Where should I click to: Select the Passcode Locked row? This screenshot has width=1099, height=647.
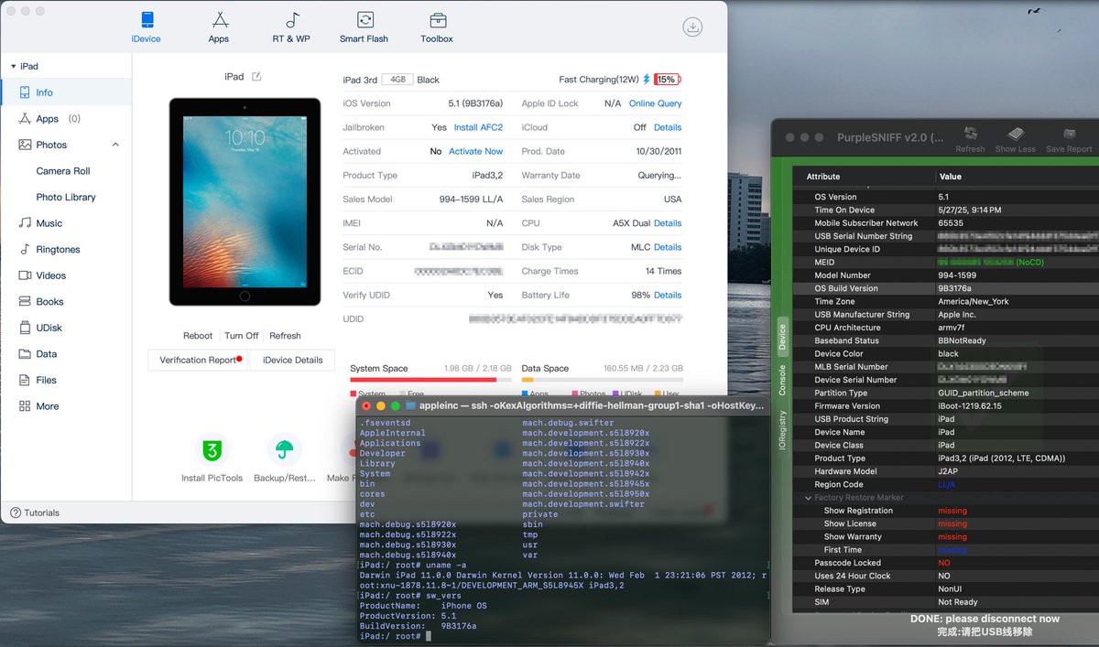coord(944,563)
